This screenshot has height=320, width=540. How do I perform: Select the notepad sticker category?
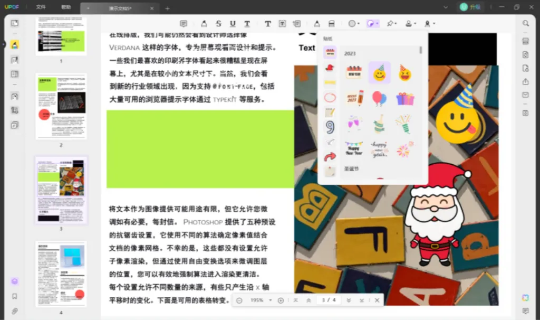point(330,112)
